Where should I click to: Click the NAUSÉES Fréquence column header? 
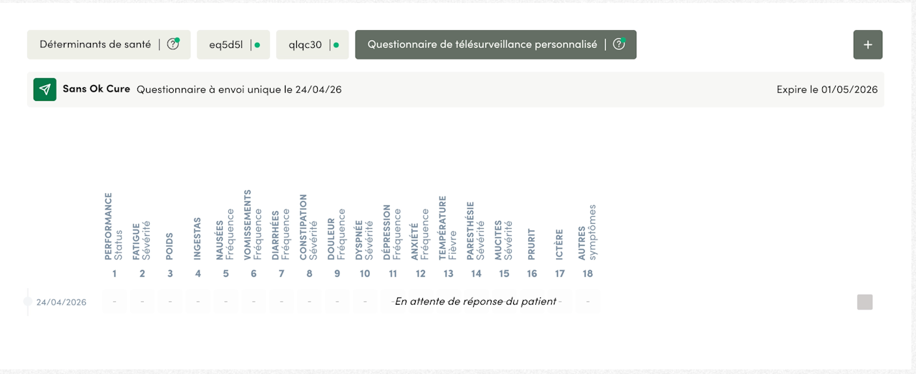point(225,233)
